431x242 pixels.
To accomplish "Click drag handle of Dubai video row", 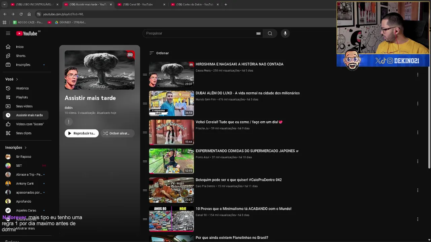I will click(145, 104).
